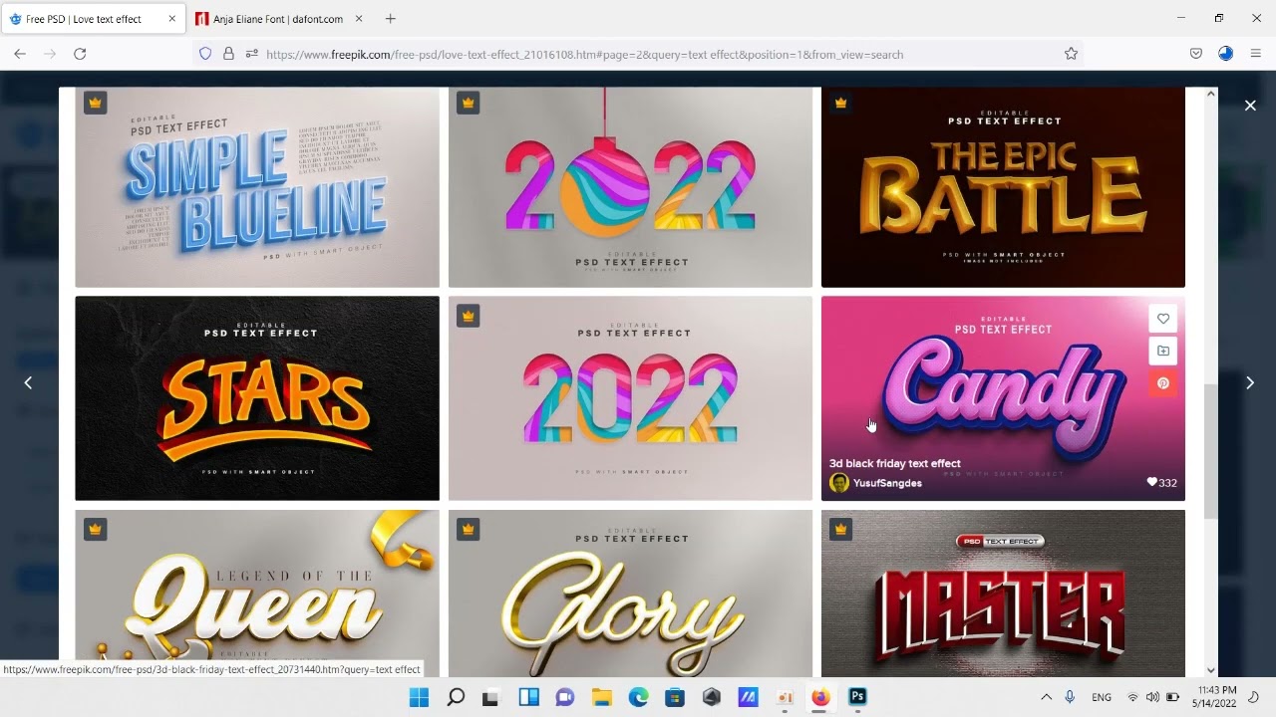This screenshot has height=717, width=1276.
Task: Click the freepik URL address bar
Action: click(638, 54)
